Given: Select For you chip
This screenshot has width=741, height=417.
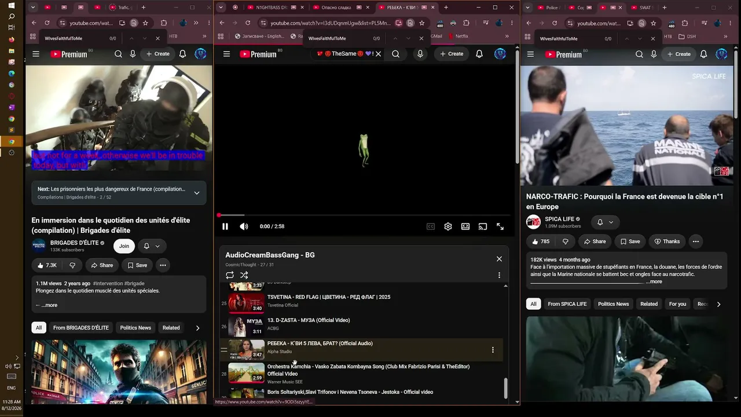Looking at the screenshot, I should 677,304.
